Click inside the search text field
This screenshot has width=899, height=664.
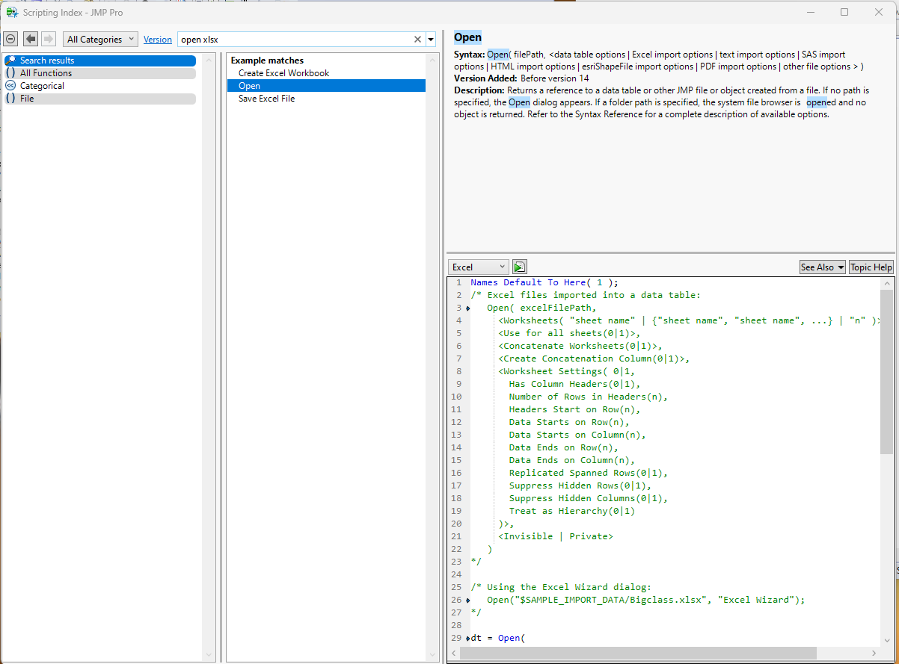point(299,40)
